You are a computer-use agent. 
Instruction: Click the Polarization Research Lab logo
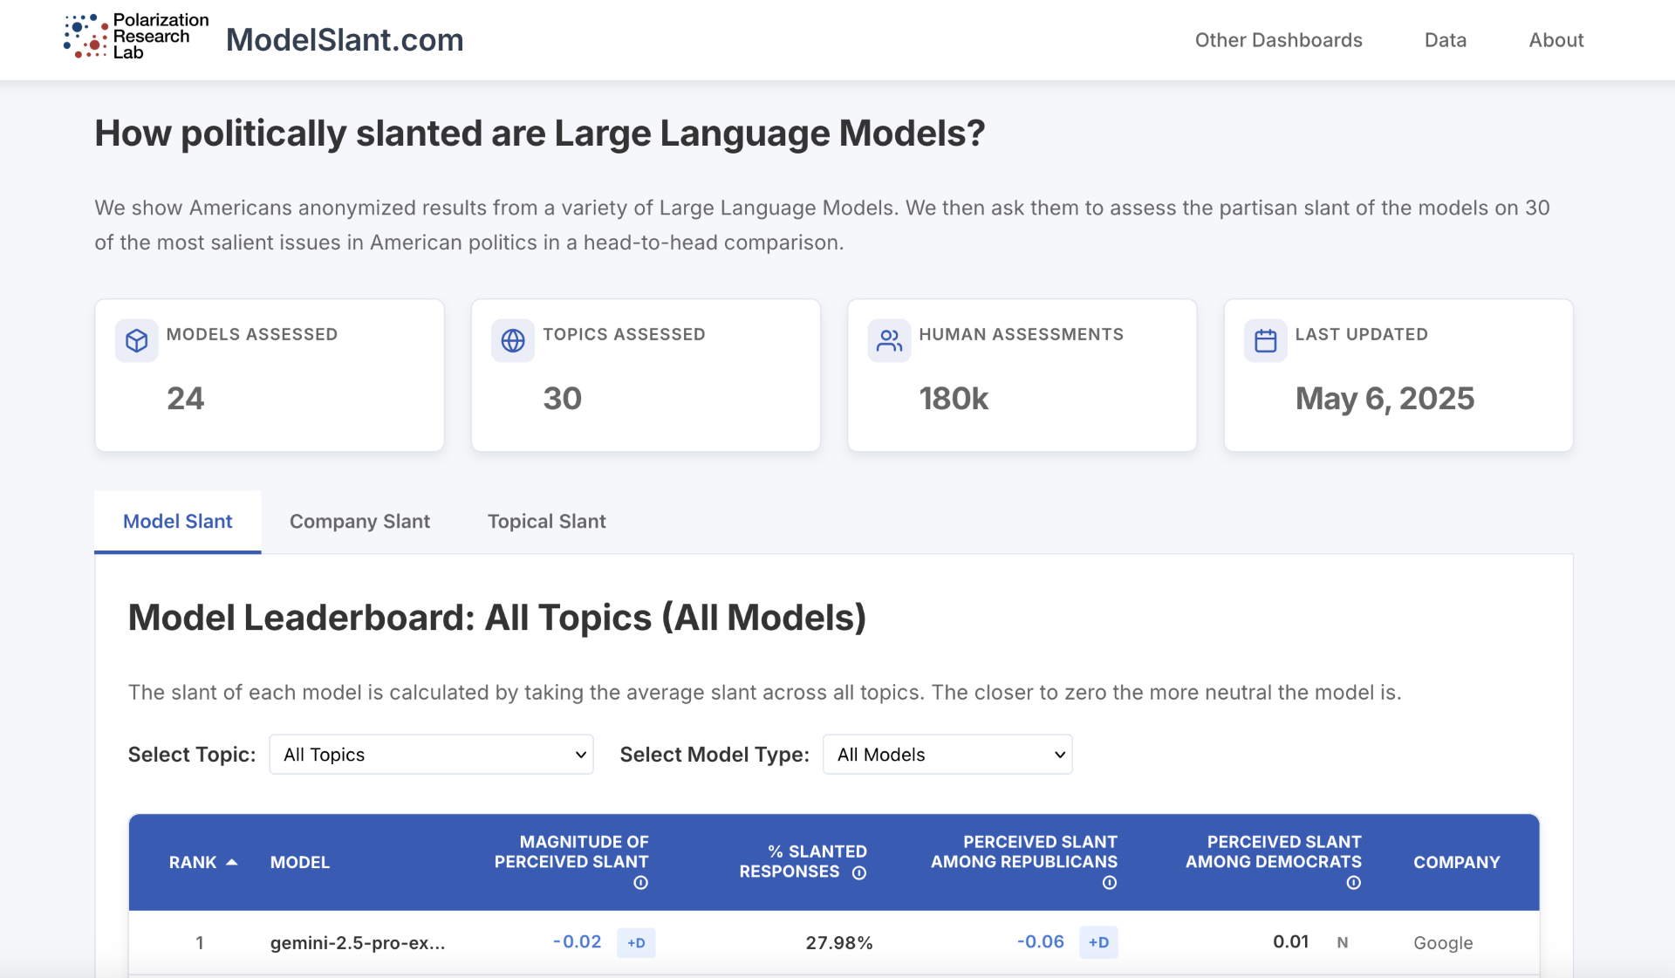tap(136, 37)
